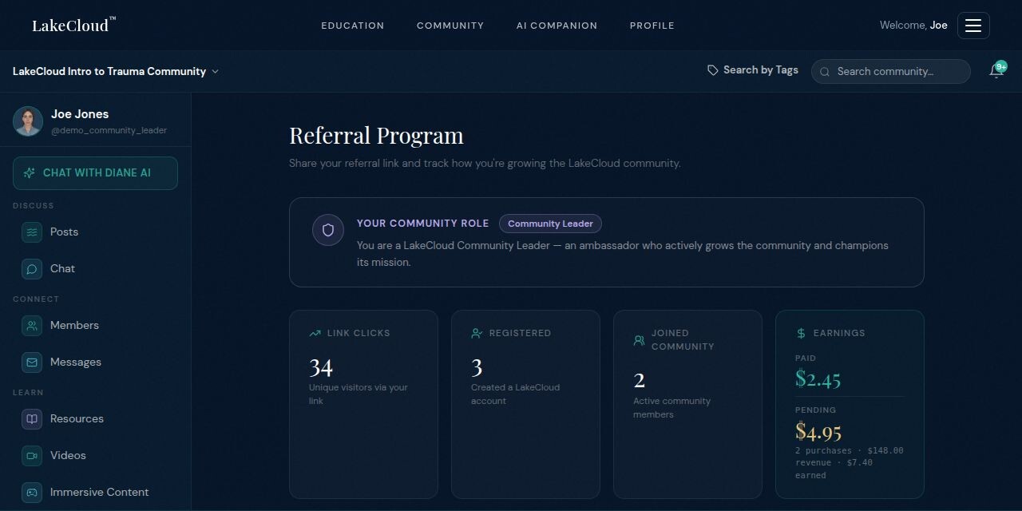Open the hamburger menu button

point(973,26)
